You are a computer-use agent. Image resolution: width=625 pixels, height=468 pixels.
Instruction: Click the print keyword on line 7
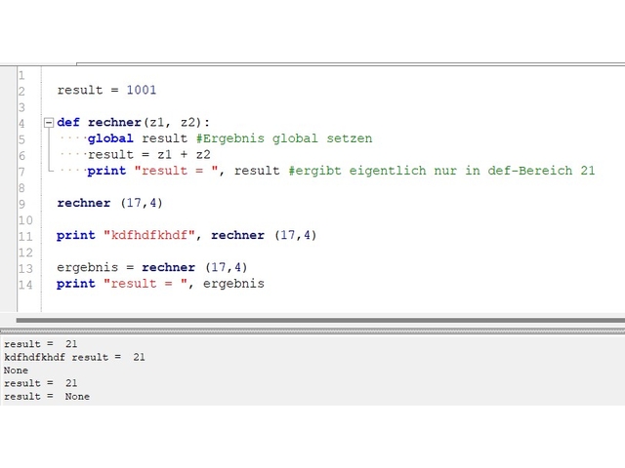[106, 171]
